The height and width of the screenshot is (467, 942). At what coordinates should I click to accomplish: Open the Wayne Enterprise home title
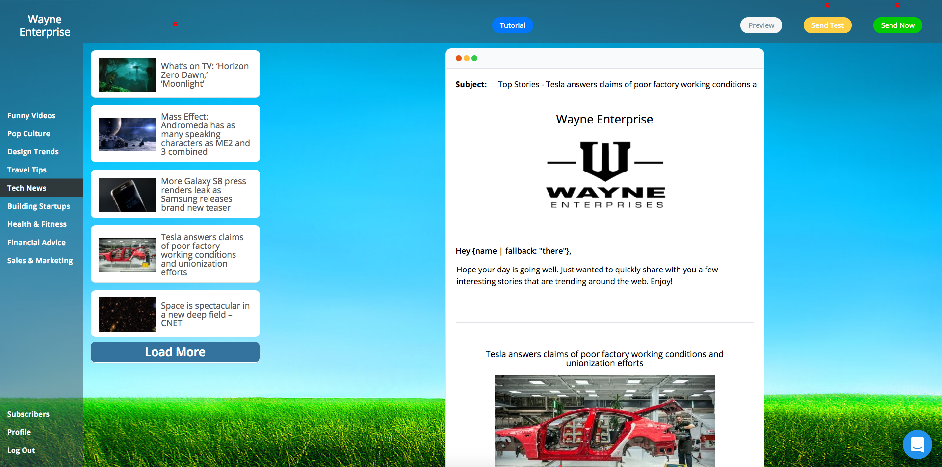[45, 25]
